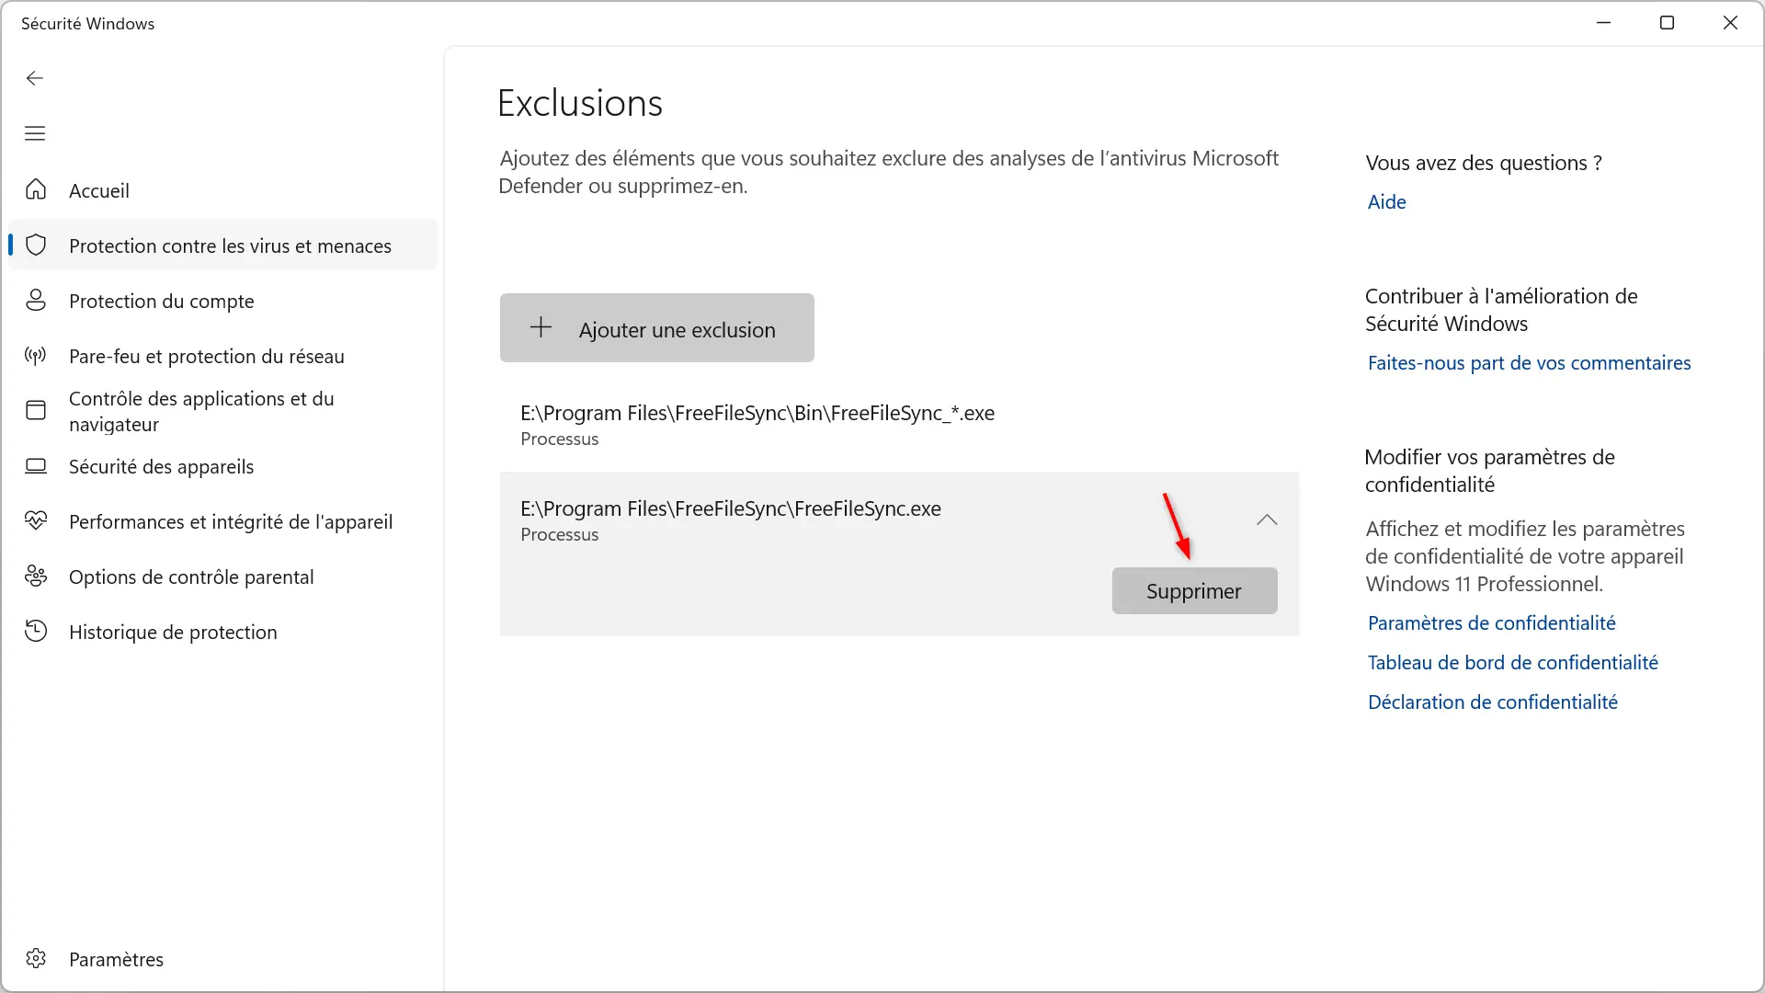Click Supprimer to remove the exclusion

point(1194,591)
